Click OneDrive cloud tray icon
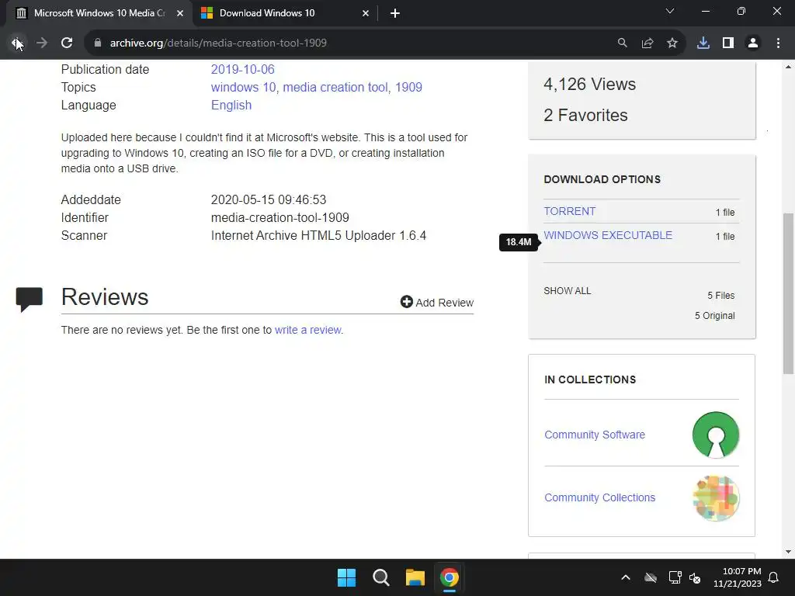795x596 pixels. click(651, 577)
